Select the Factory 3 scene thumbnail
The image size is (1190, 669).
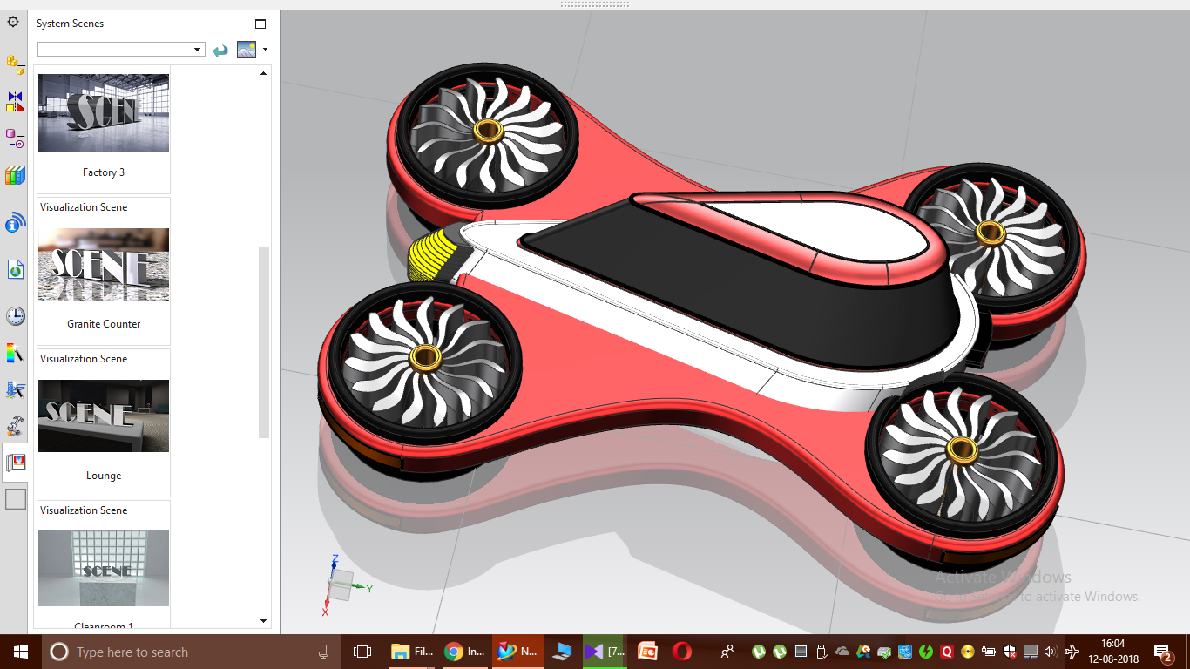point(104,112)
